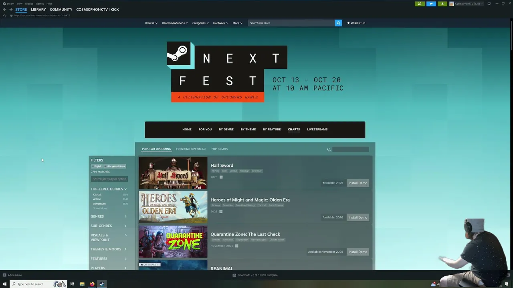Open the Steam friends icon button

click(420, 4)
